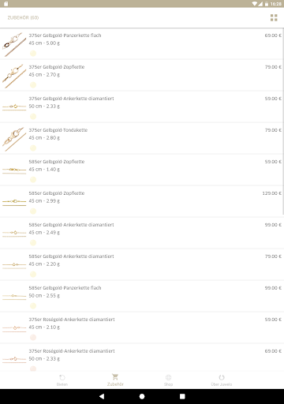Select the Zubehör cart tab

tap(115, 380)
